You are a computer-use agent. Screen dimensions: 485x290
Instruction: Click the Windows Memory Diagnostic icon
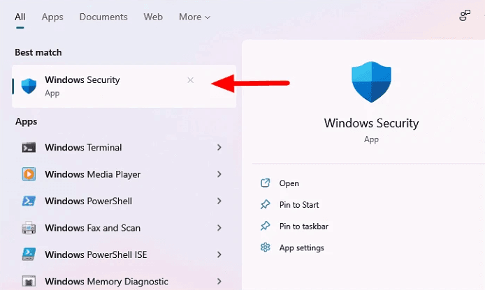click(x=29, y=282)
